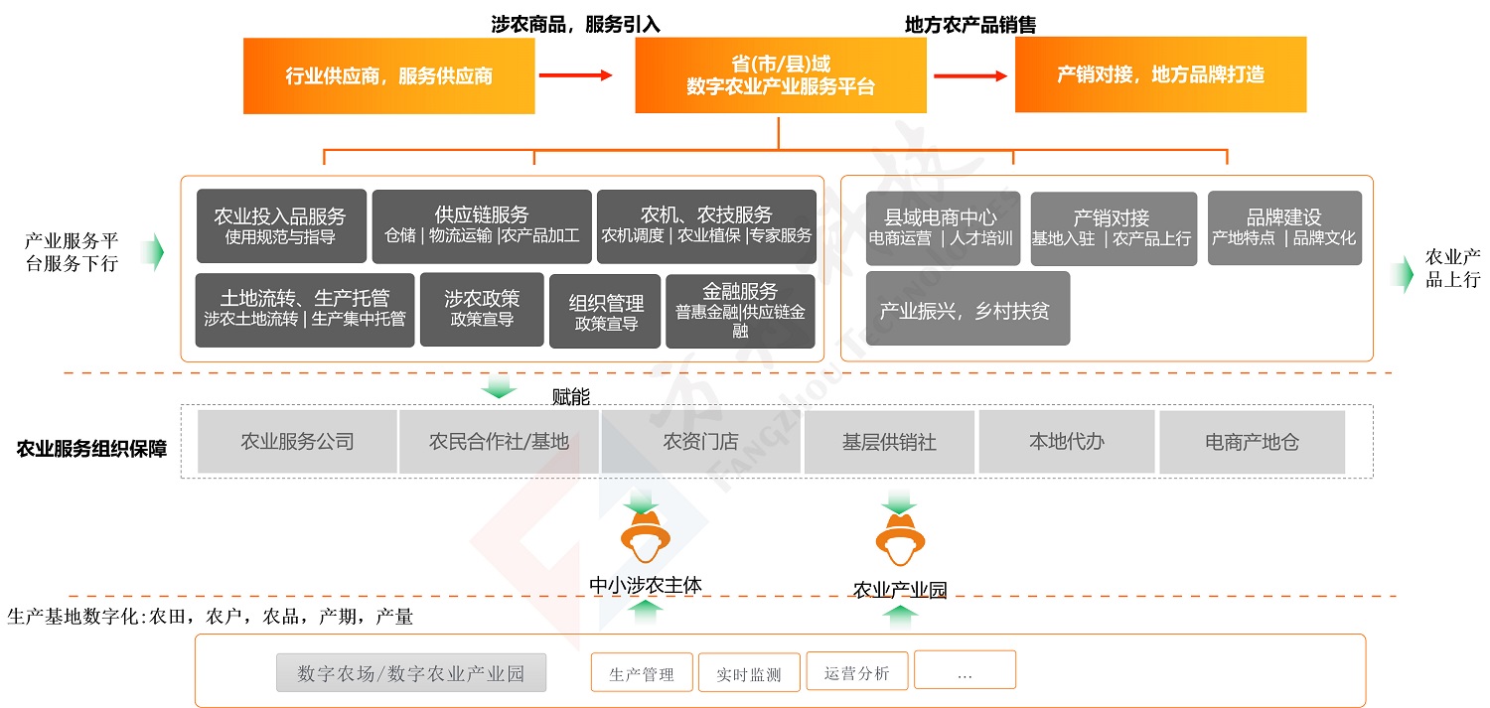1490x708 pixels.
Task: Open the 产业振兴，乡村扶贫 box
Action: tap(968, 309)
